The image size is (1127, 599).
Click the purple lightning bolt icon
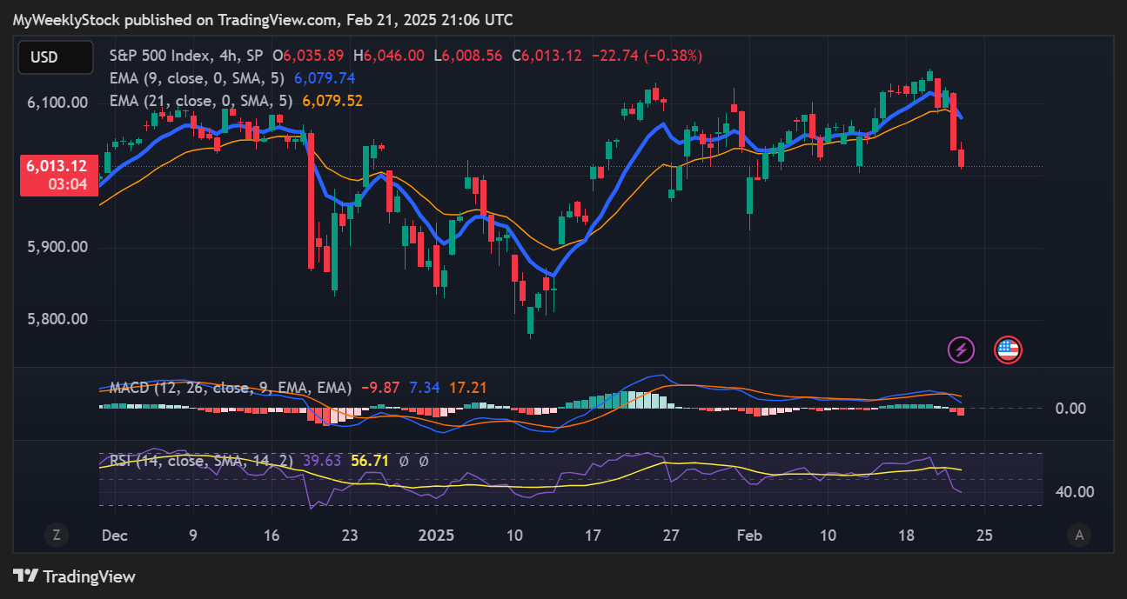(x=961, y=349)
